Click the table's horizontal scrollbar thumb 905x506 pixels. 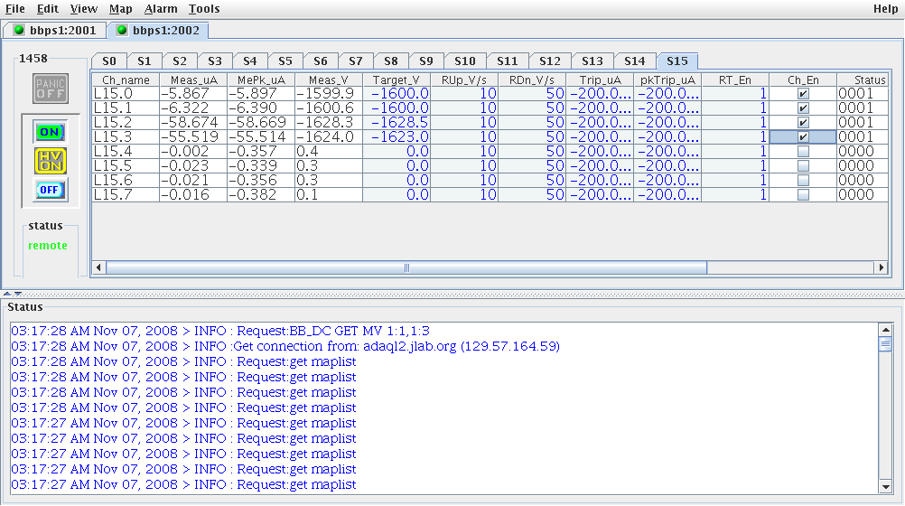pyautogui.click(x=406, y=267)
